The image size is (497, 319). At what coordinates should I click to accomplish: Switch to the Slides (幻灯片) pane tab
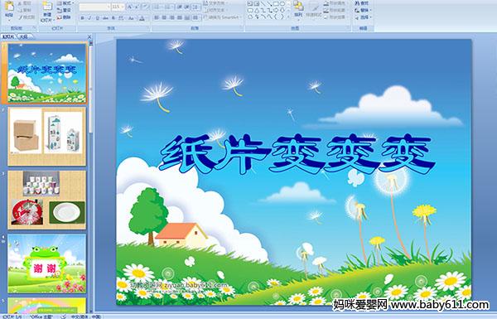[8, 36]
